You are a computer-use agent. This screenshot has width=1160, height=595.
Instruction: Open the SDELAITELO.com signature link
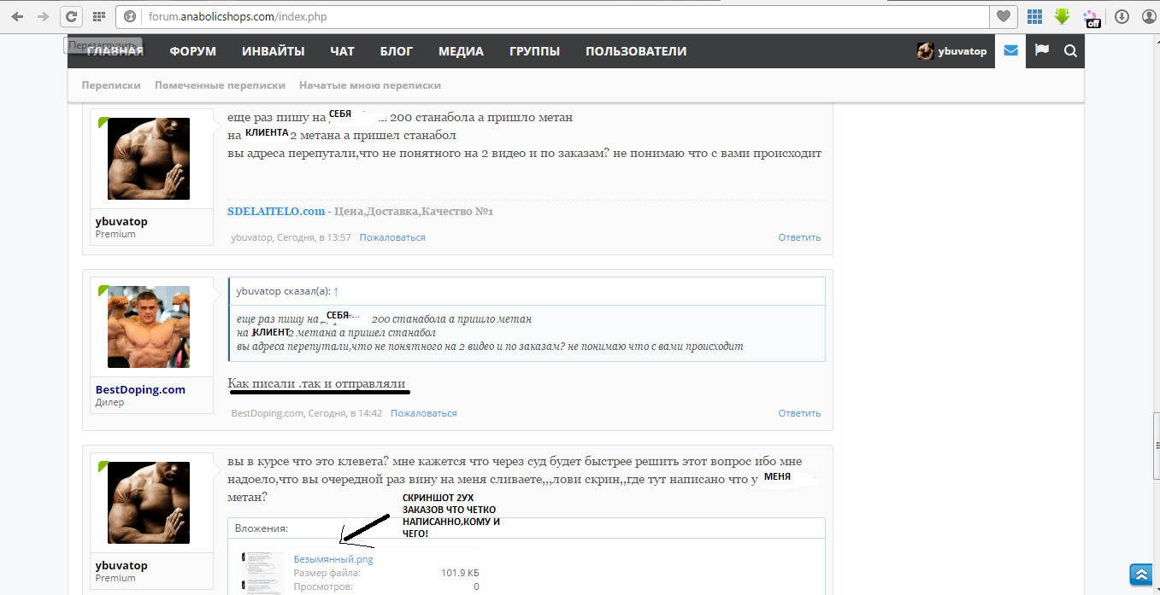pos(276,211)
